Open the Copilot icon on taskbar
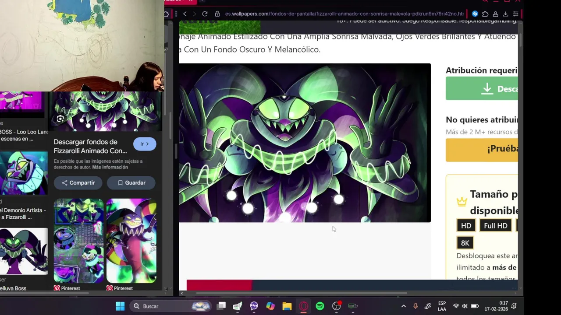 tap(270, 306)
